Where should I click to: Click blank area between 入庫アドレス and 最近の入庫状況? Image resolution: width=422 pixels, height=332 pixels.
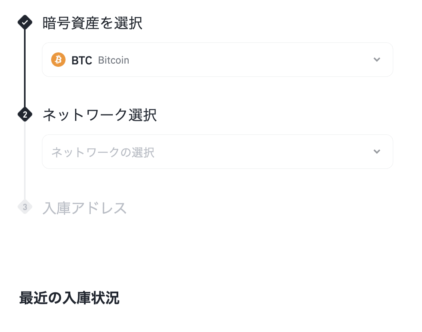[200, 252]
